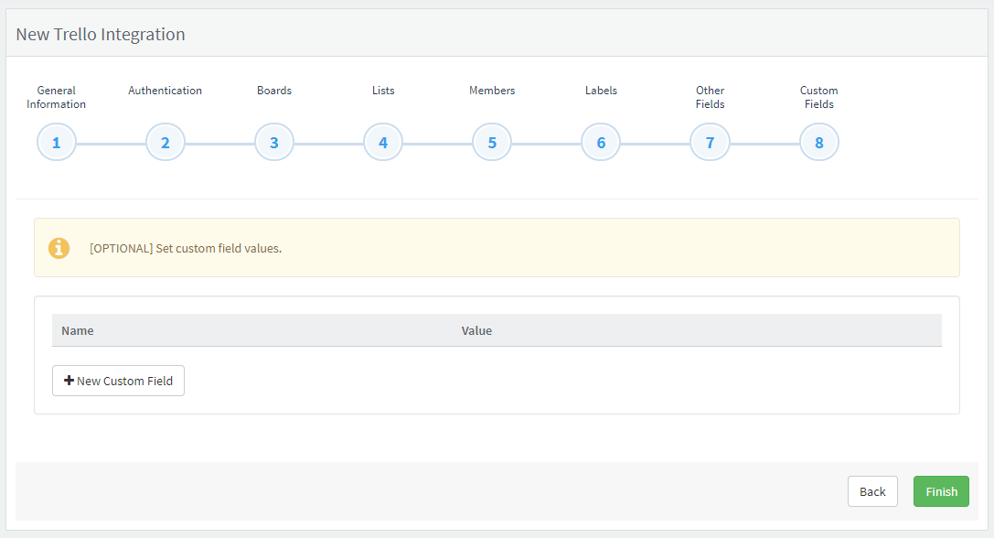Add a New Custom Field
Viewport: 994px width, 538px height.
coord(119,381)
